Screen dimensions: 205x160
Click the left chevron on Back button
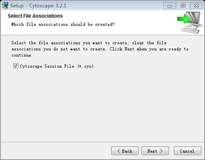tap(118, 151)
